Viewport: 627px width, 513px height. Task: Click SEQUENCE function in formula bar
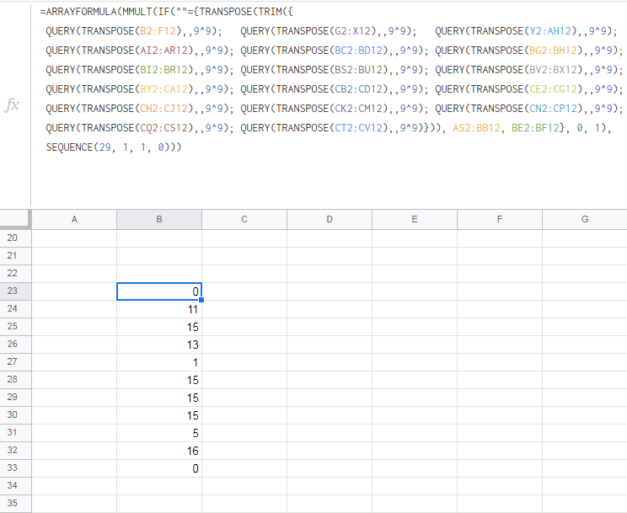coord(70,147)
